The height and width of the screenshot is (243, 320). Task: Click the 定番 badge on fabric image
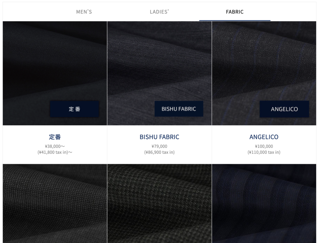[x=74, y=109]
